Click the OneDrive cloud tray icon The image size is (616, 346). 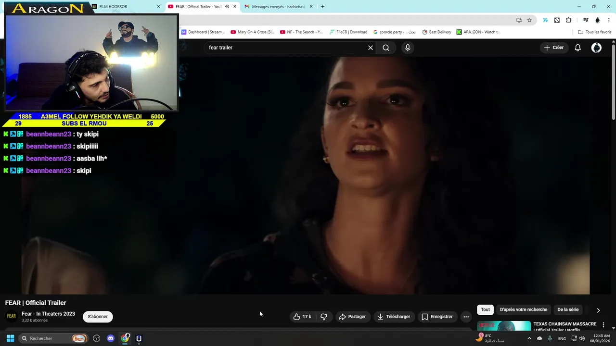pyautogui.click(x=539, y=338)
